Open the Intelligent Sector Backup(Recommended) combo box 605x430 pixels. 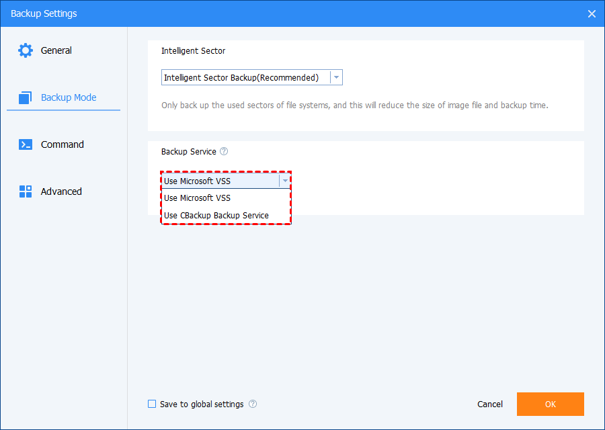pos(246,78)
